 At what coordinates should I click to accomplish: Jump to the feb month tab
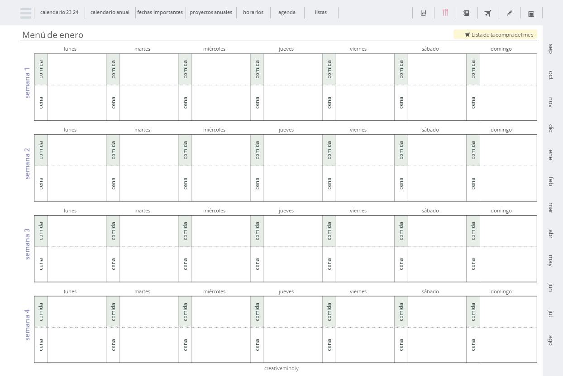(550, 181)
